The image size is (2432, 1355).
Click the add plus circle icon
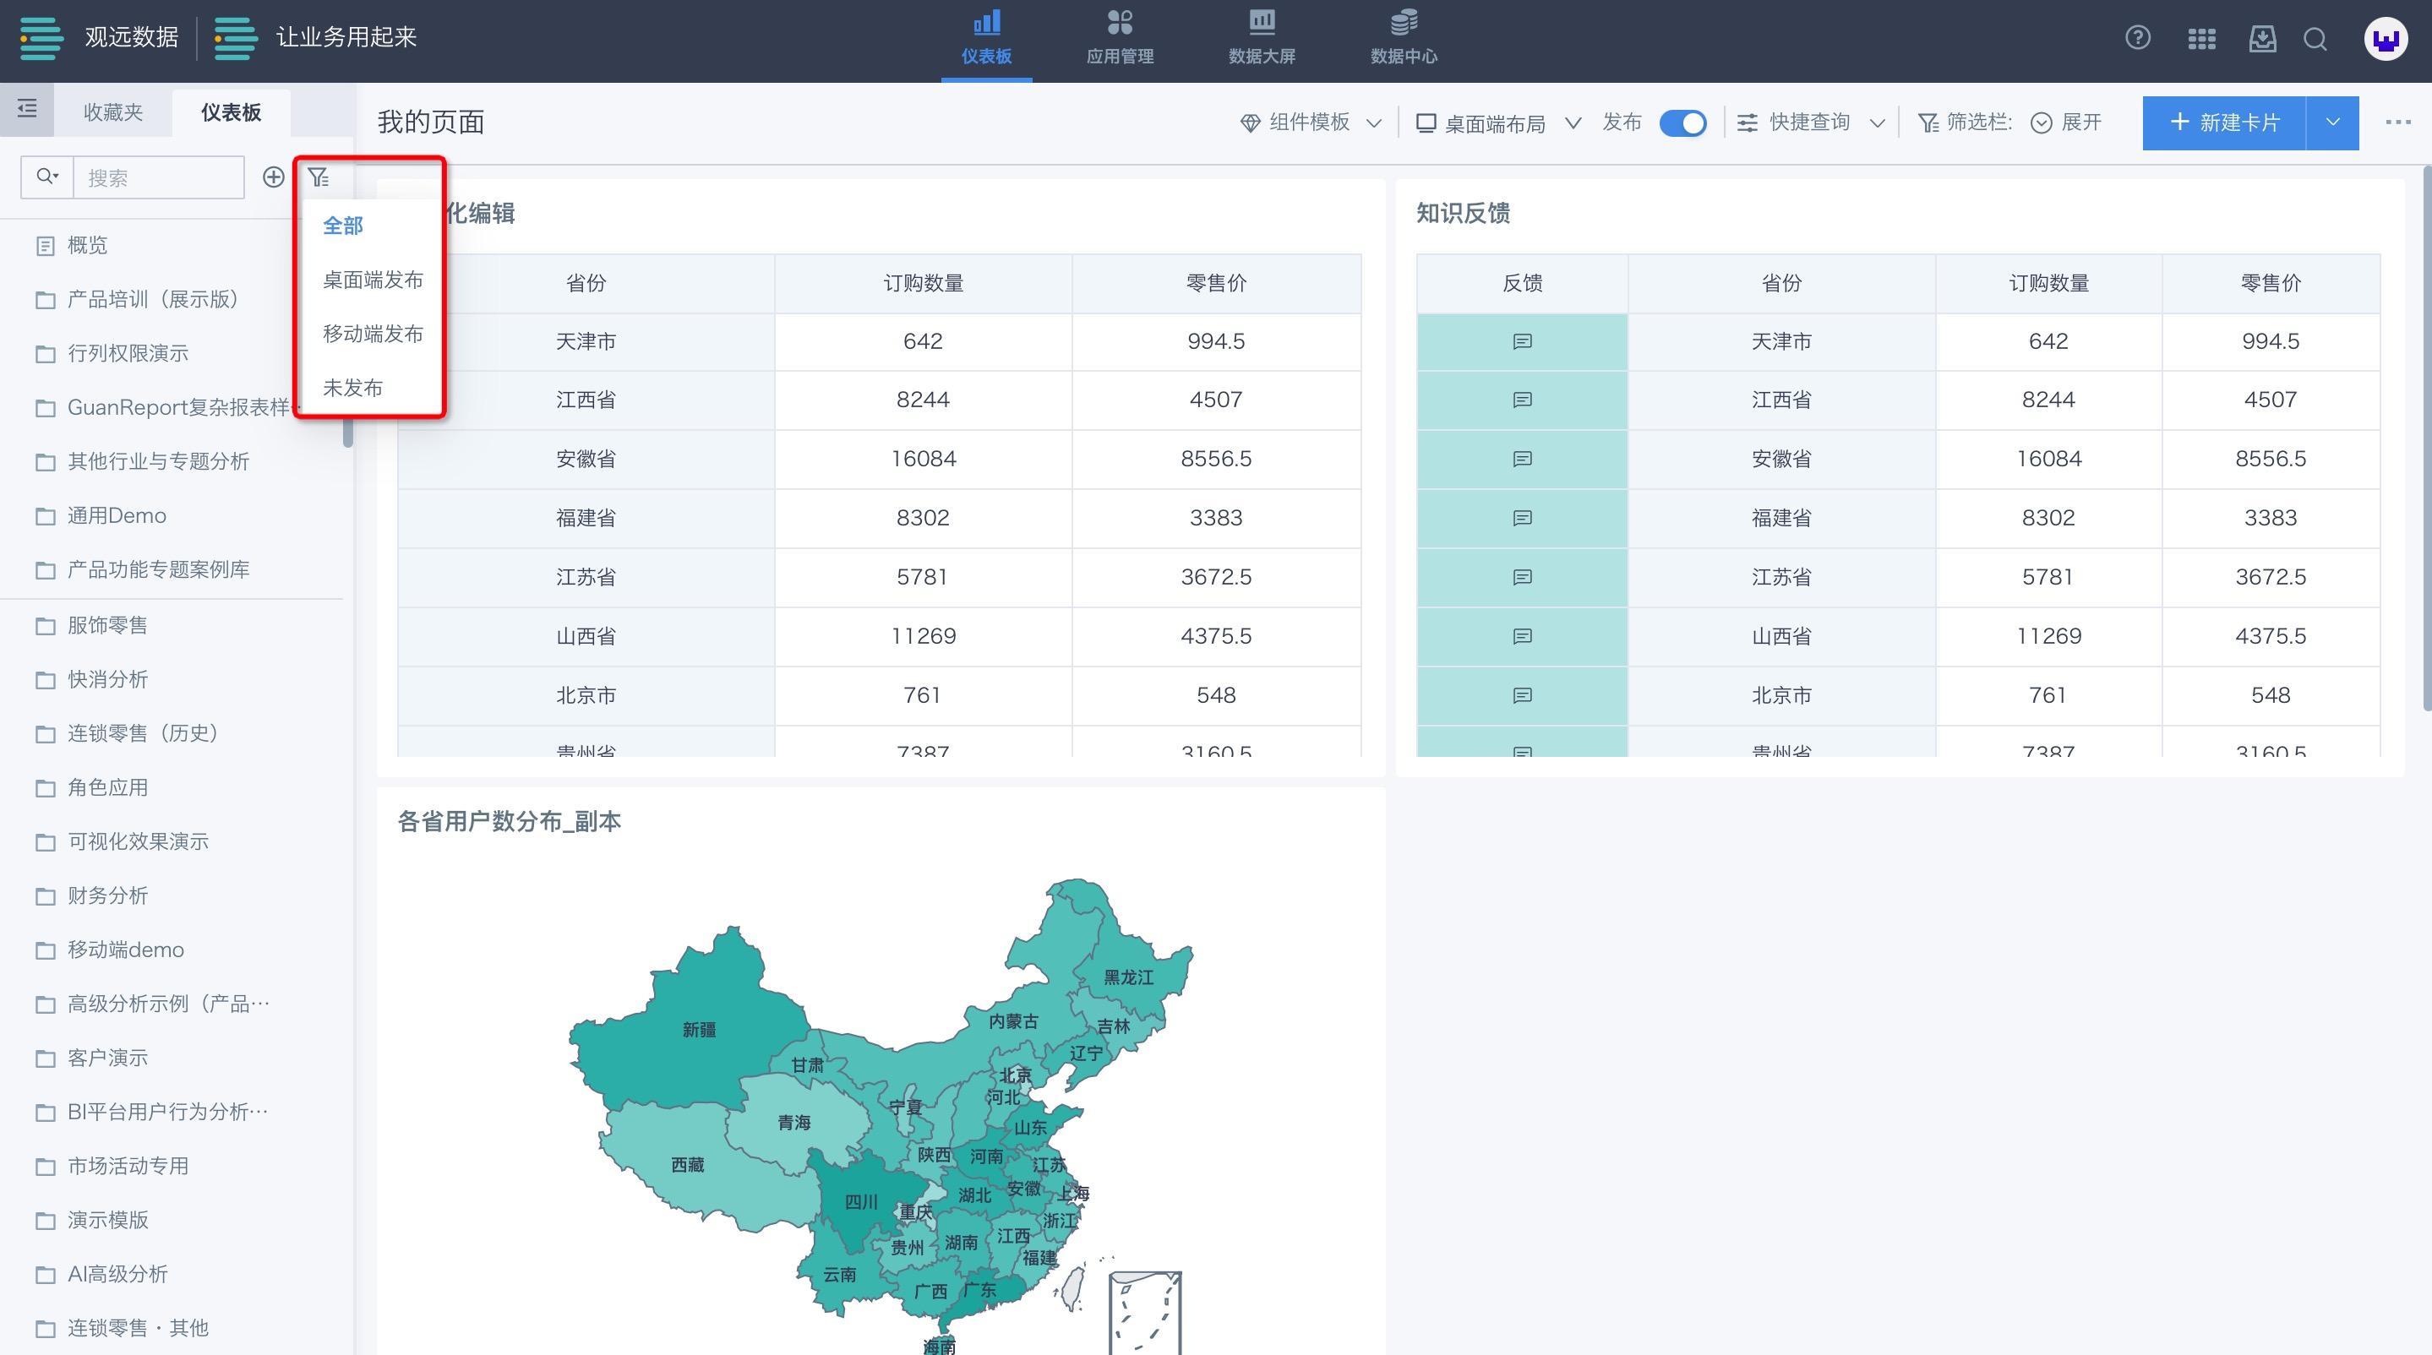coord(273,177)
